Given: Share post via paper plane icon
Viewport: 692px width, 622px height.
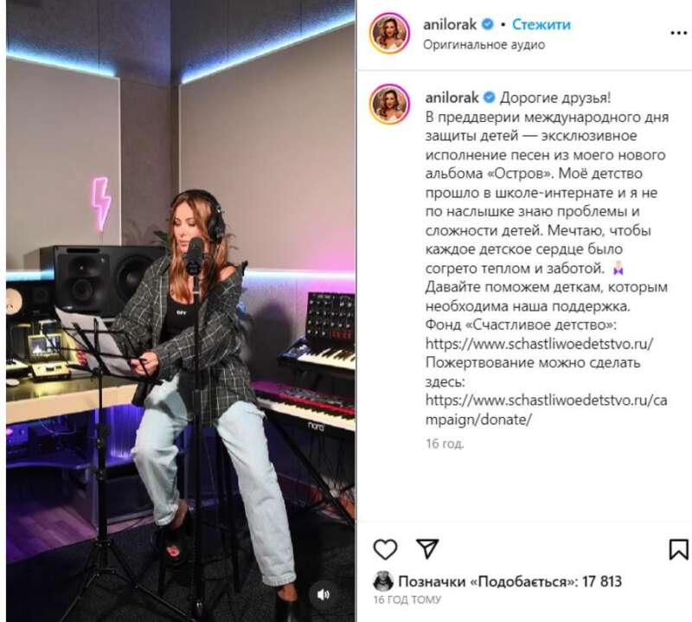Looking at the screenshot, I should click(x=427, y=548).
